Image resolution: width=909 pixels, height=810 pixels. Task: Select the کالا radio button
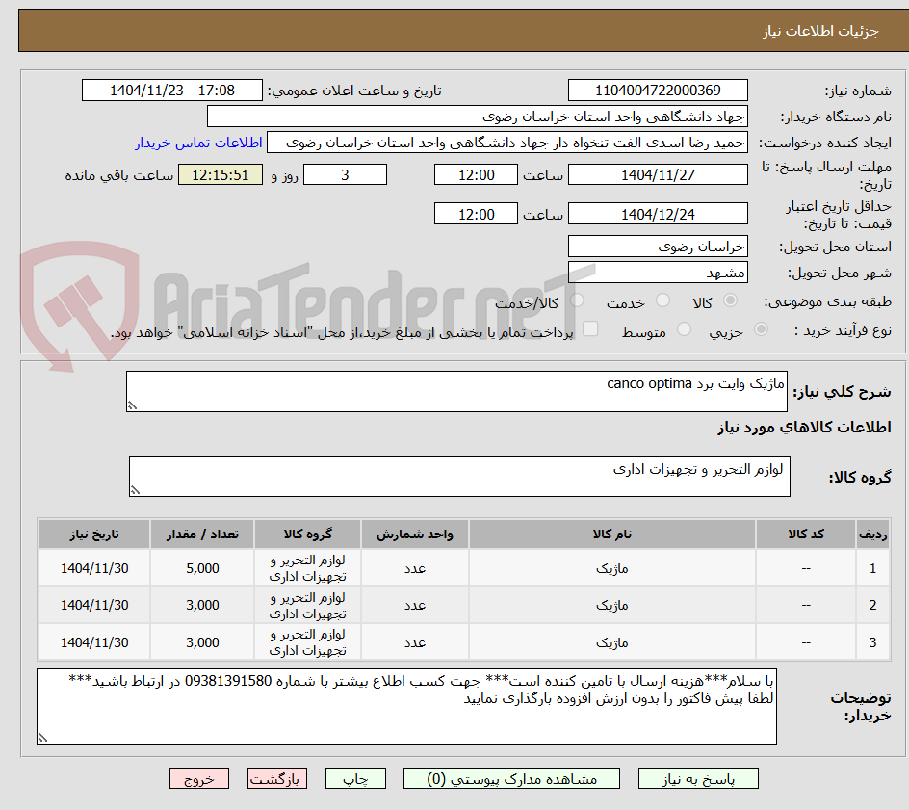click(x=731, y=300)
